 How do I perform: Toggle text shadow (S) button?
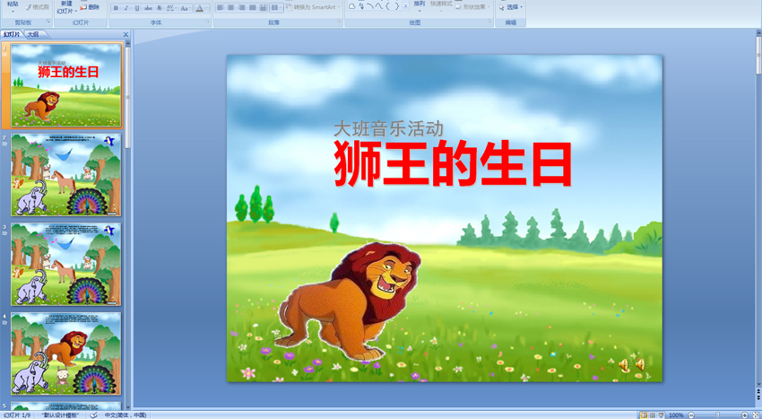tap(159, 8)
